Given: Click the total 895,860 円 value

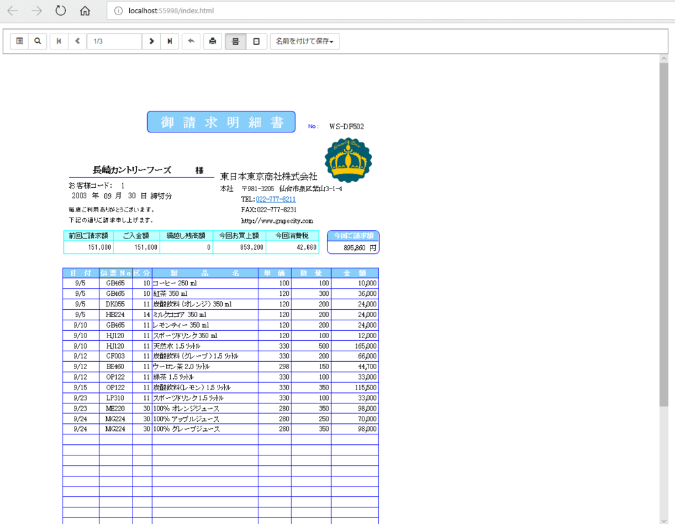Looking at the screenshot, I should pyautogui.click(x=359, y=248).
